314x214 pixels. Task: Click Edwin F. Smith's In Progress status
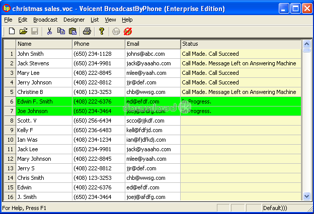click(x=241, y=101)
